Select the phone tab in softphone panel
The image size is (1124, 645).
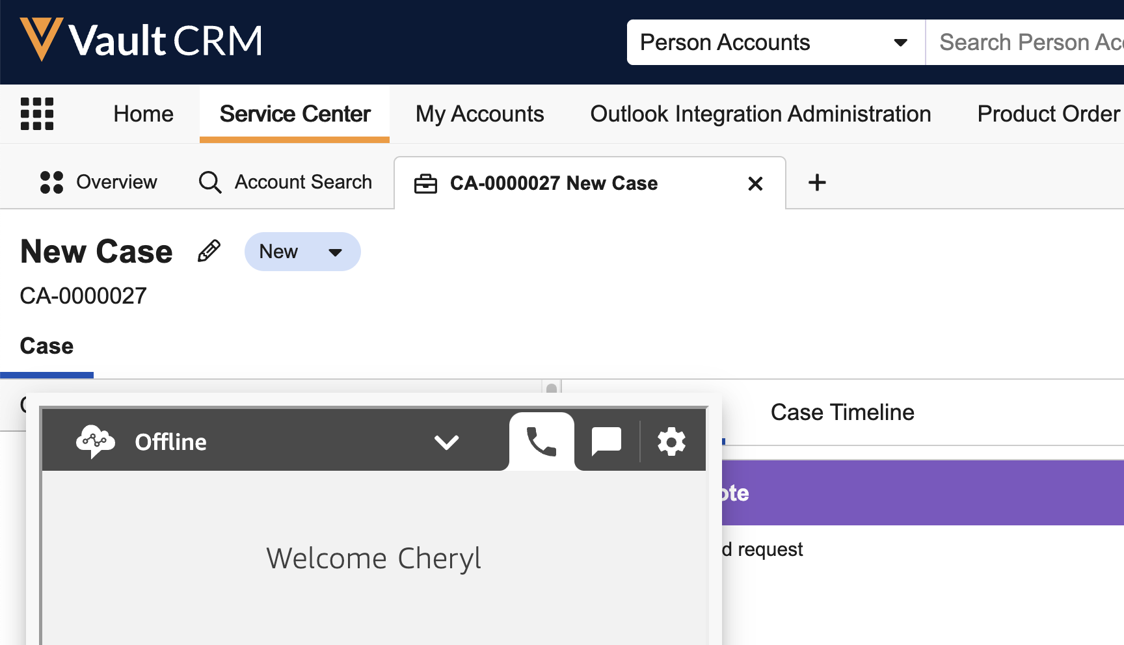pos(541,441)
